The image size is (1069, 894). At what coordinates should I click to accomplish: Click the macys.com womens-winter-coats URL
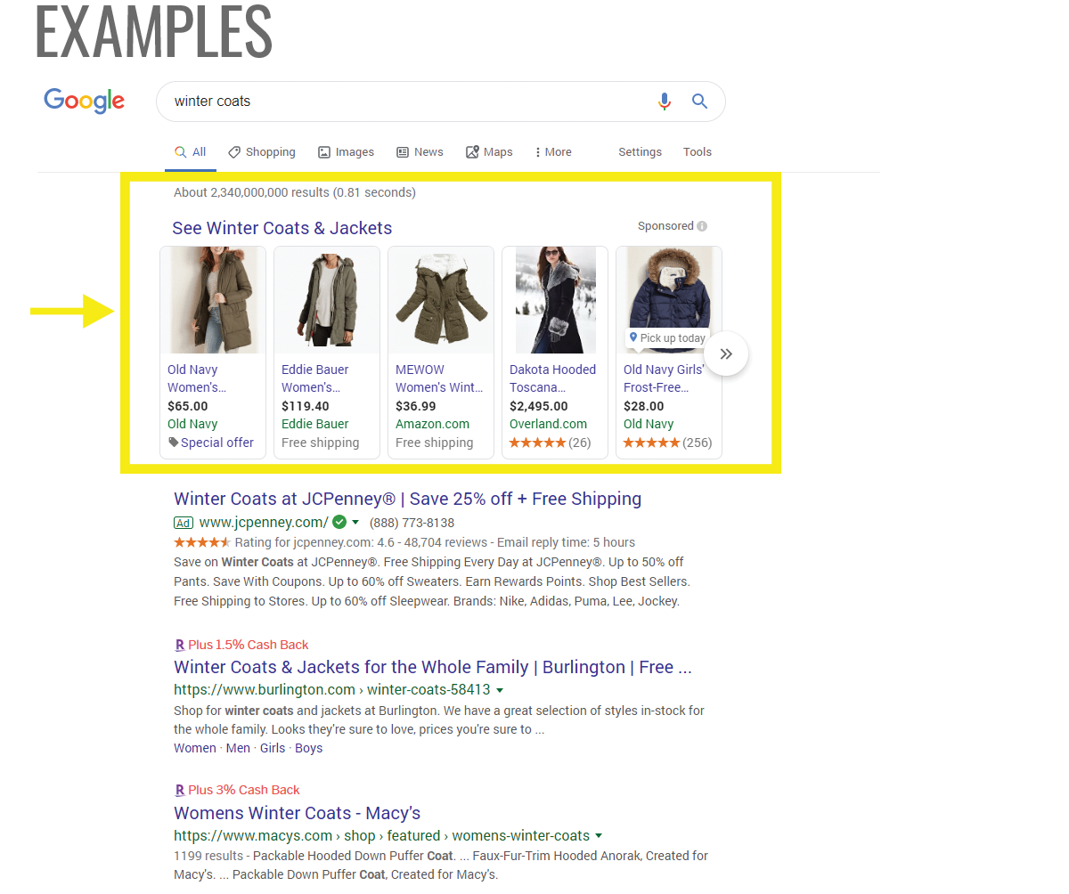coord(381,836)
